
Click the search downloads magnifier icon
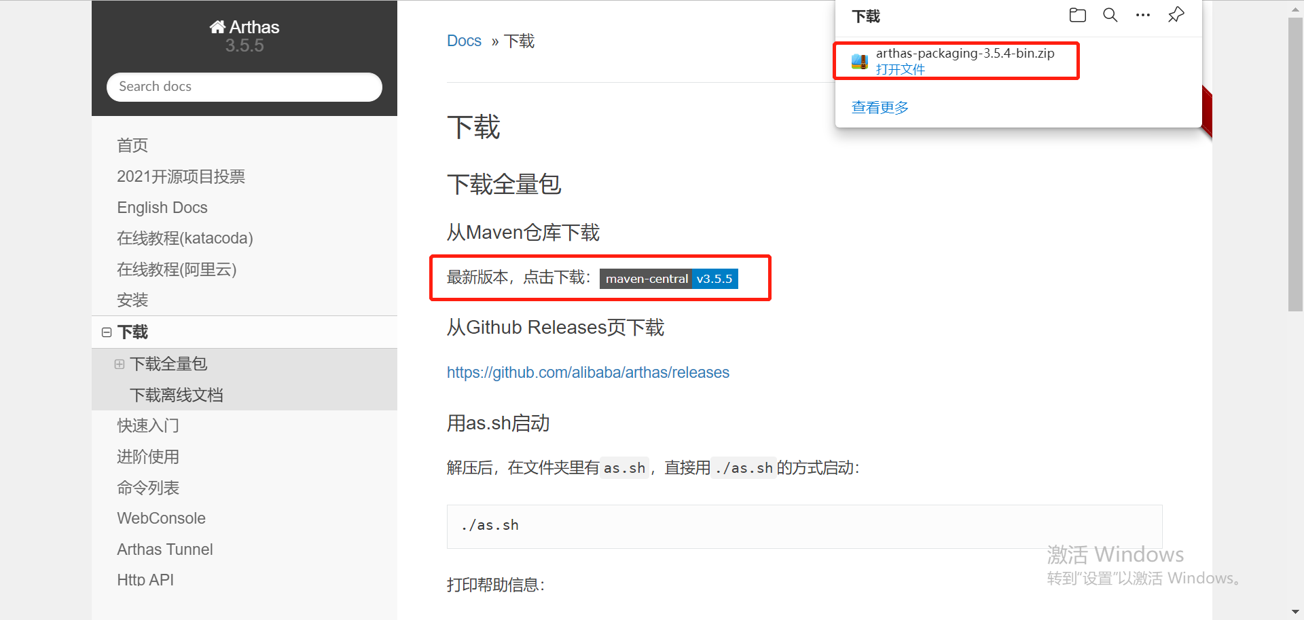[1110, 15]
